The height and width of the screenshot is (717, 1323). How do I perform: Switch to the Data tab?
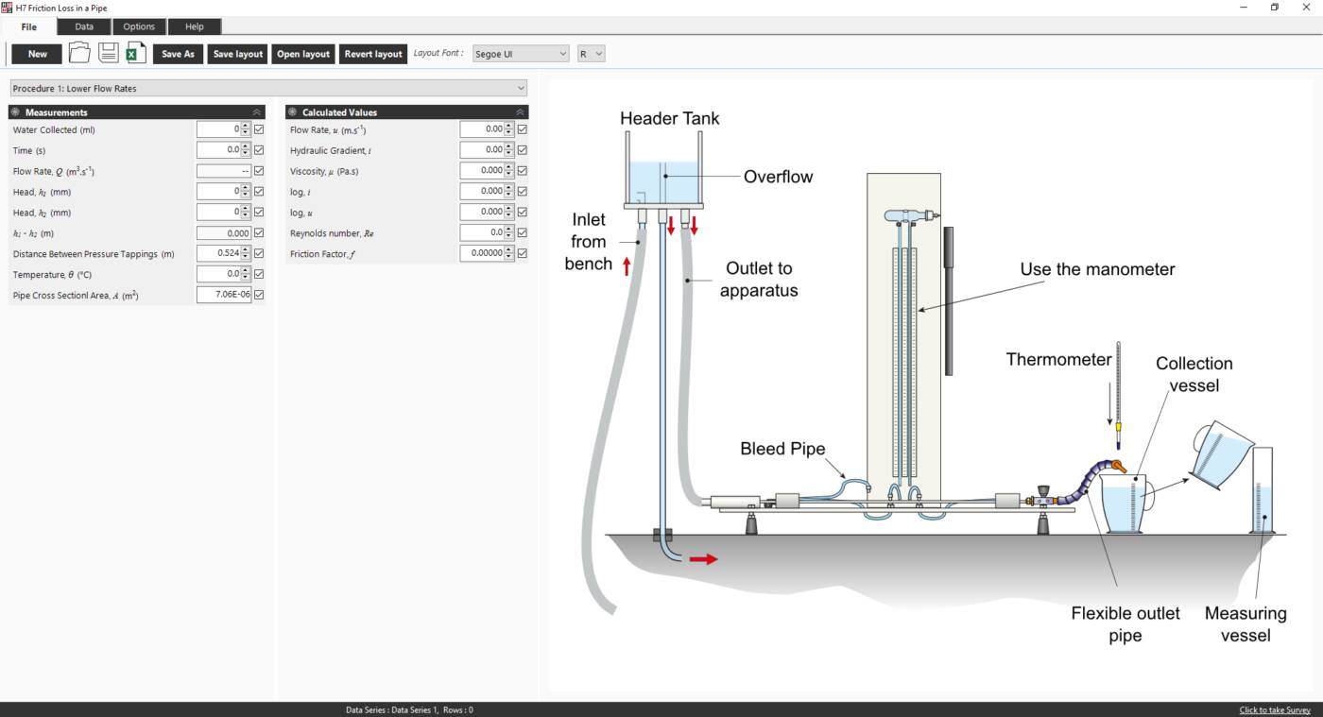[84, 26]
